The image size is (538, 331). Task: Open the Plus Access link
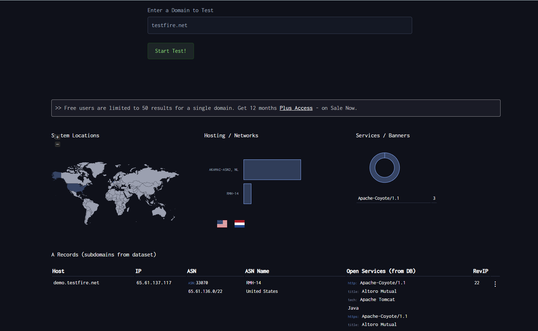click(296, 108)
